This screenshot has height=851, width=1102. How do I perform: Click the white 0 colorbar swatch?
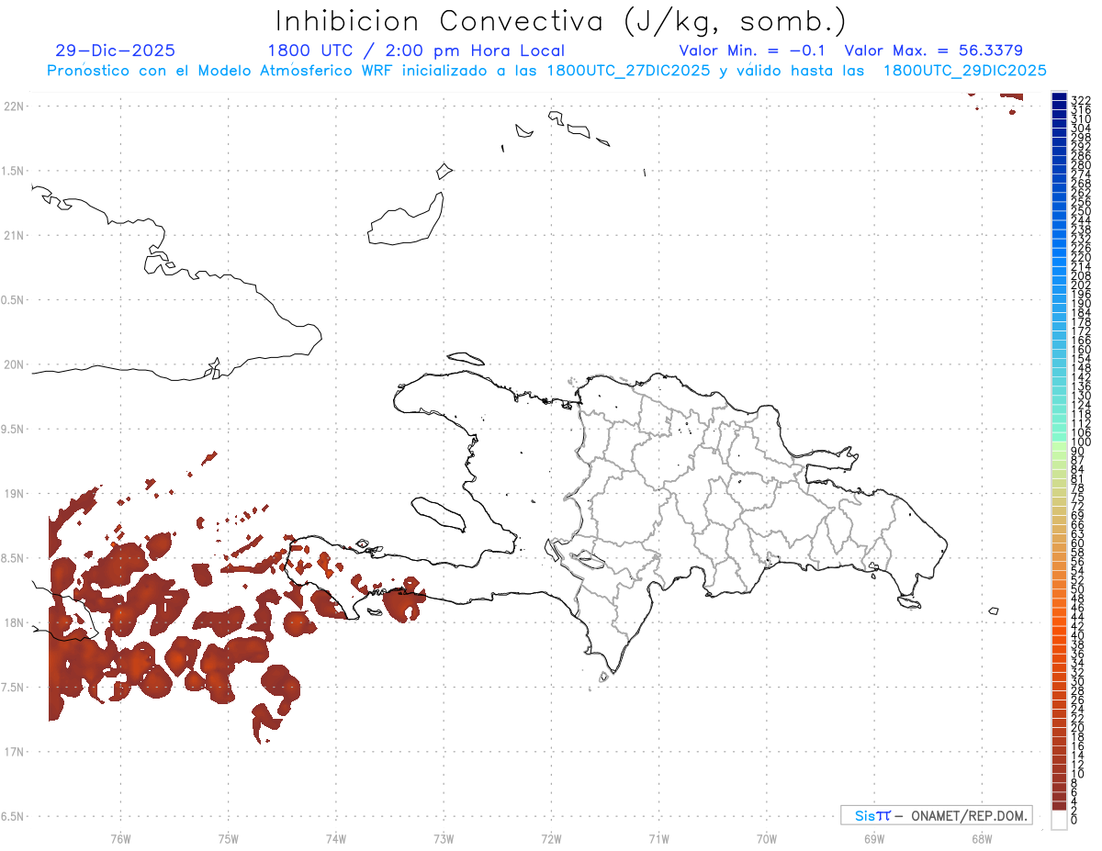click(1059, 821)
